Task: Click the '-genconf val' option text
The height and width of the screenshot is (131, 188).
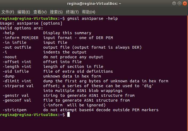Action: tap(17, 100)
